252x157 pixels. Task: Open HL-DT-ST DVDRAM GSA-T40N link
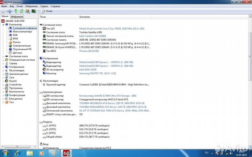point(114,111)
